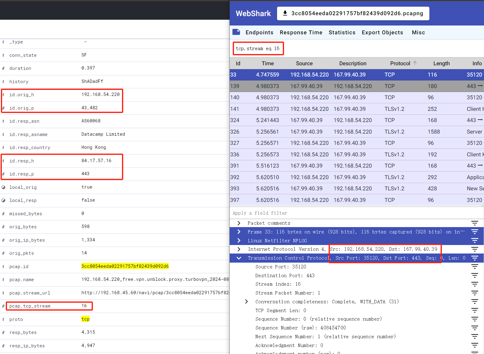Open the Export Objects menu
Image resolution: width=484 pixels, height=354 pixels.
[382, 32]
